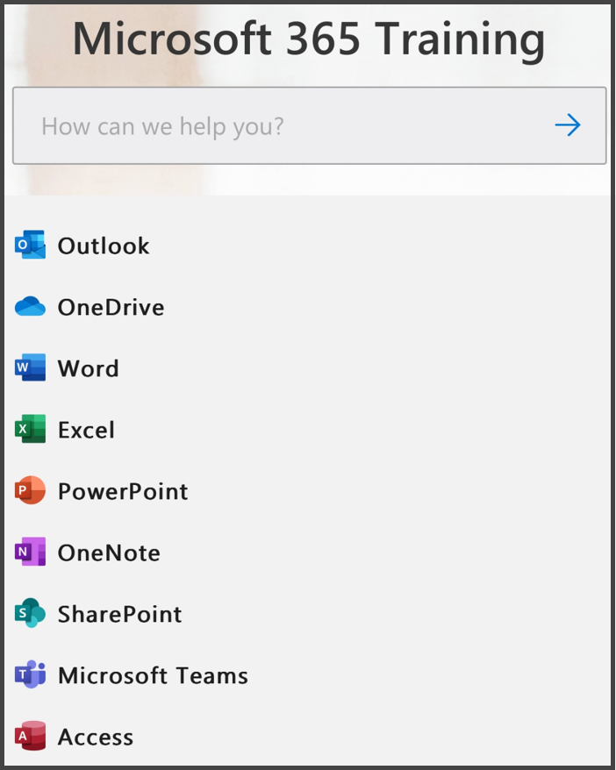Open OneDrive training link
This screenshot has height=770, width=616.
(x=111, y=307)
